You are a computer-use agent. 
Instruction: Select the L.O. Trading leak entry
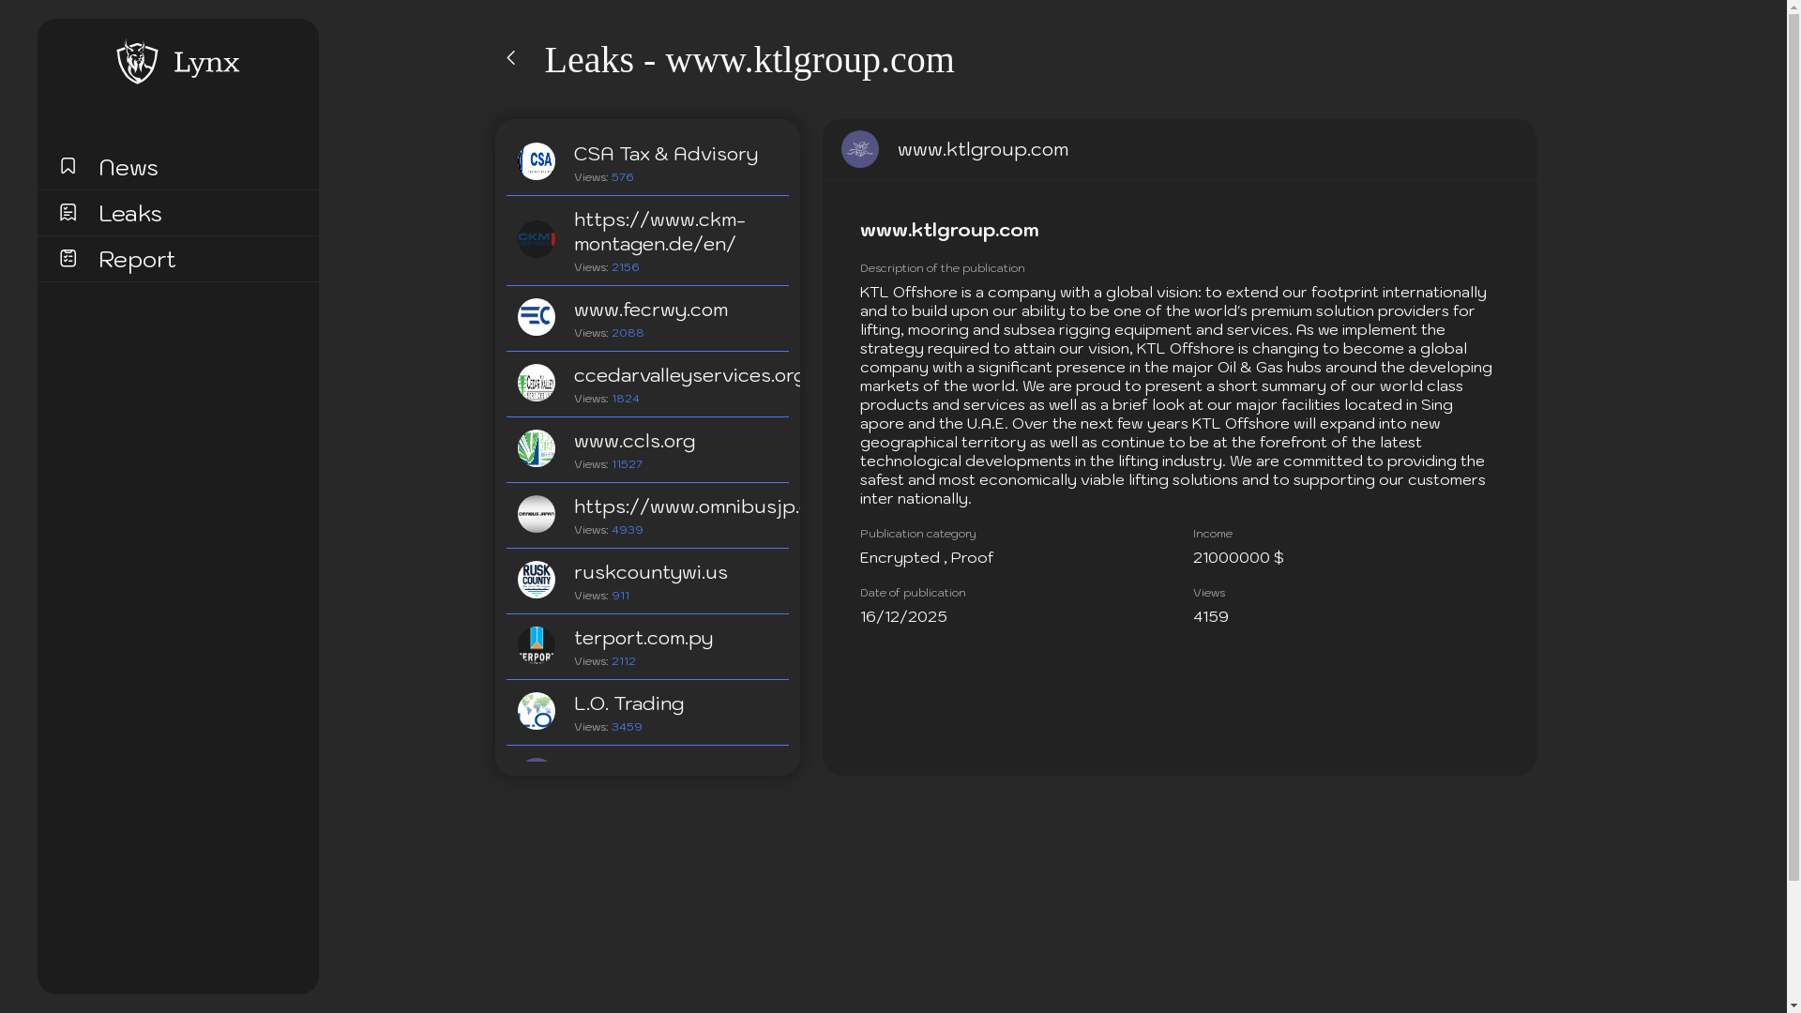tap(628, 703)
